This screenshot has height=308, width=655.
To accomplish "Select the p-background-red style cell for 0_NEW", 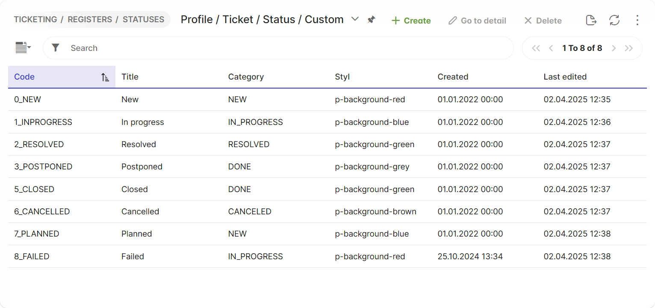I will tap(370, 99).
